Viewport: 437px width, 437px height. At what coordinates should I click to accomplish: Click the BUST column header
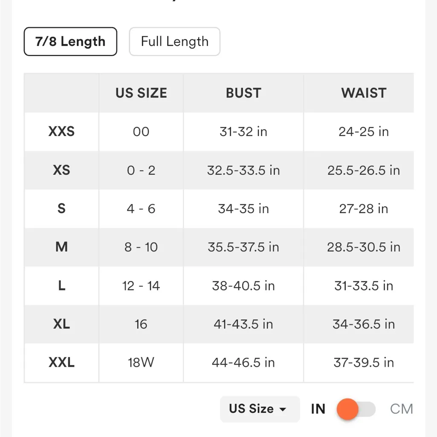[243, 93]
